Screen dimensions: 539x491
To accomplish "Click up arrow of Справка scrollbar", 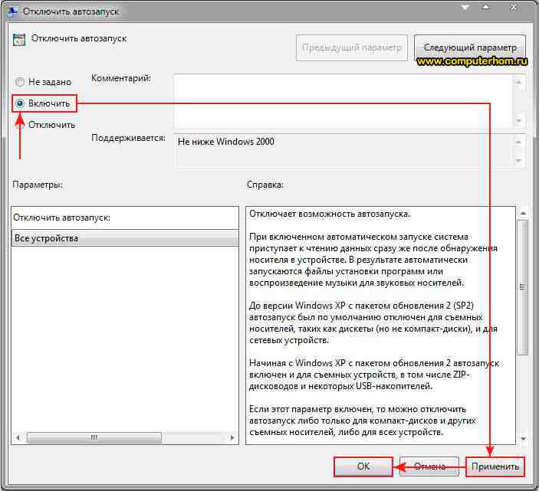I will (x=523, y=213).
